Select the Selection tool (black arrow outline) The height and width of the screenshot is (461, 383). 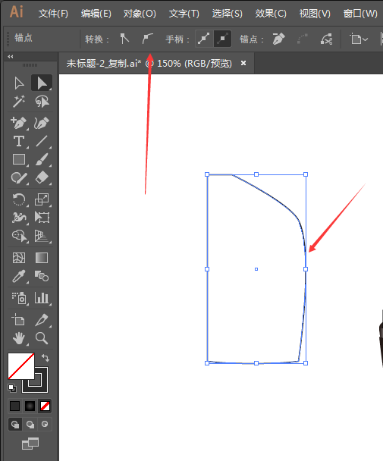point(19,83)
